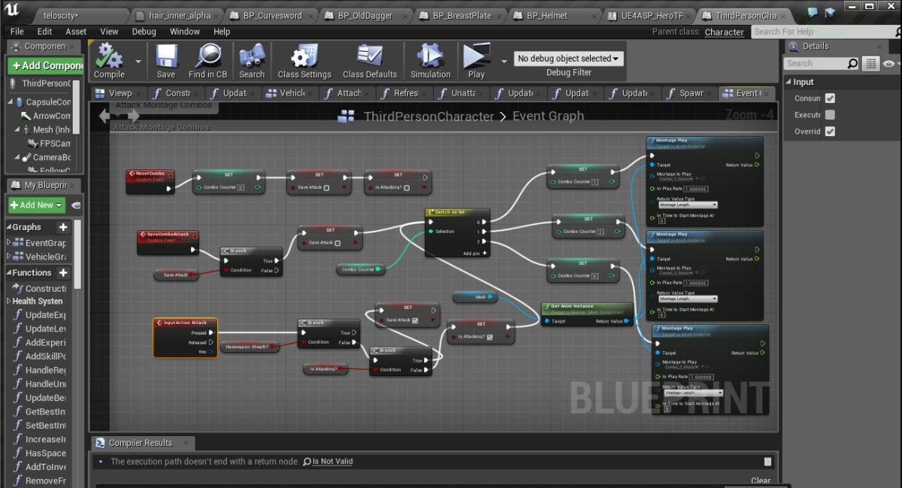The image size is (902, 488).
Task: Switch to the BP_Helmet tab
Action: [x=552, y=15]
